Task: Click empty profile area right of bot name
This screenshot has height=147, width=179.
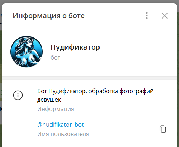Action: (137, 52)
